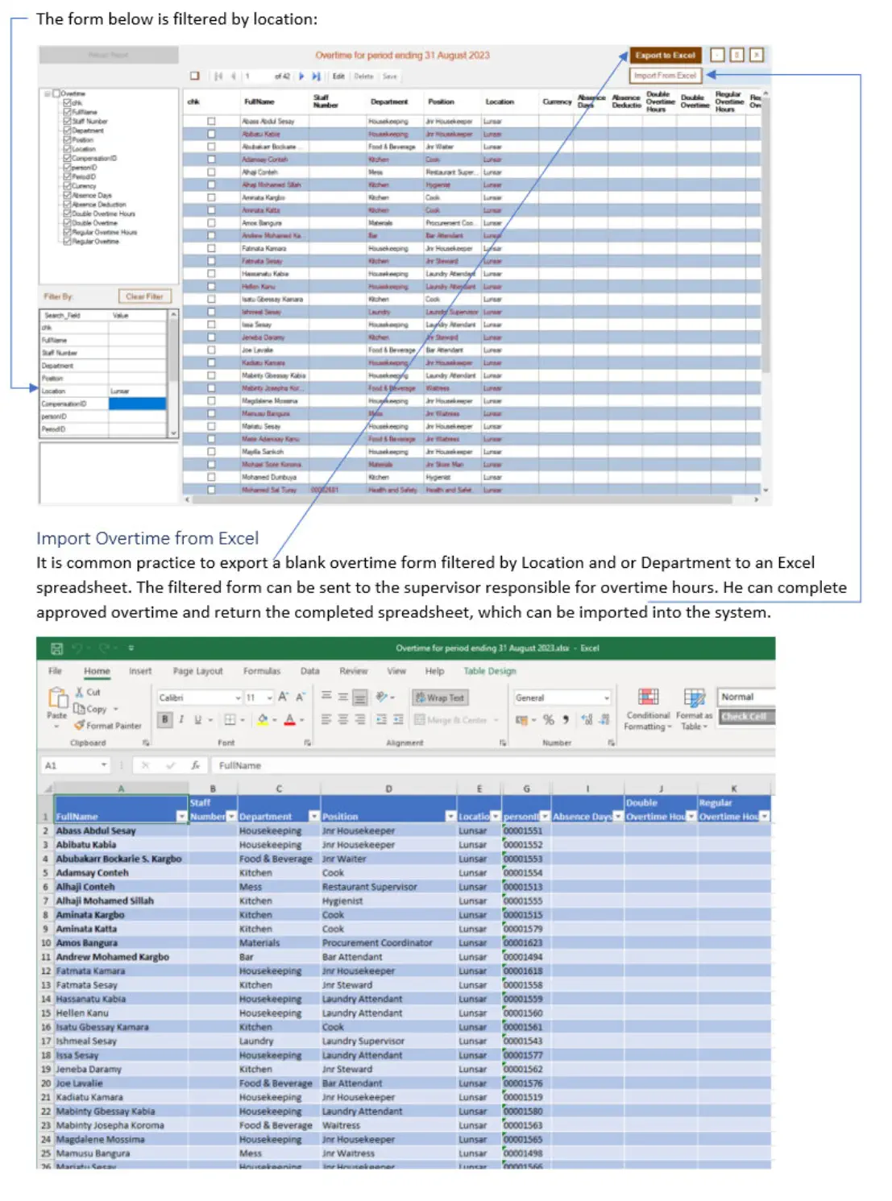Click the Fill Color bucket swatch
This screenshot has height=1201, width=892.
tap(263, 719)
